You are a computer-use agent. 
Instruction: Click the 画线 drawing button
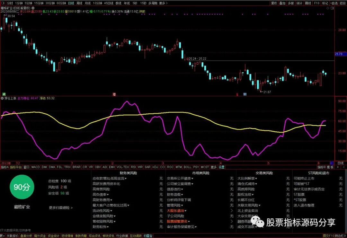(308, 3)
